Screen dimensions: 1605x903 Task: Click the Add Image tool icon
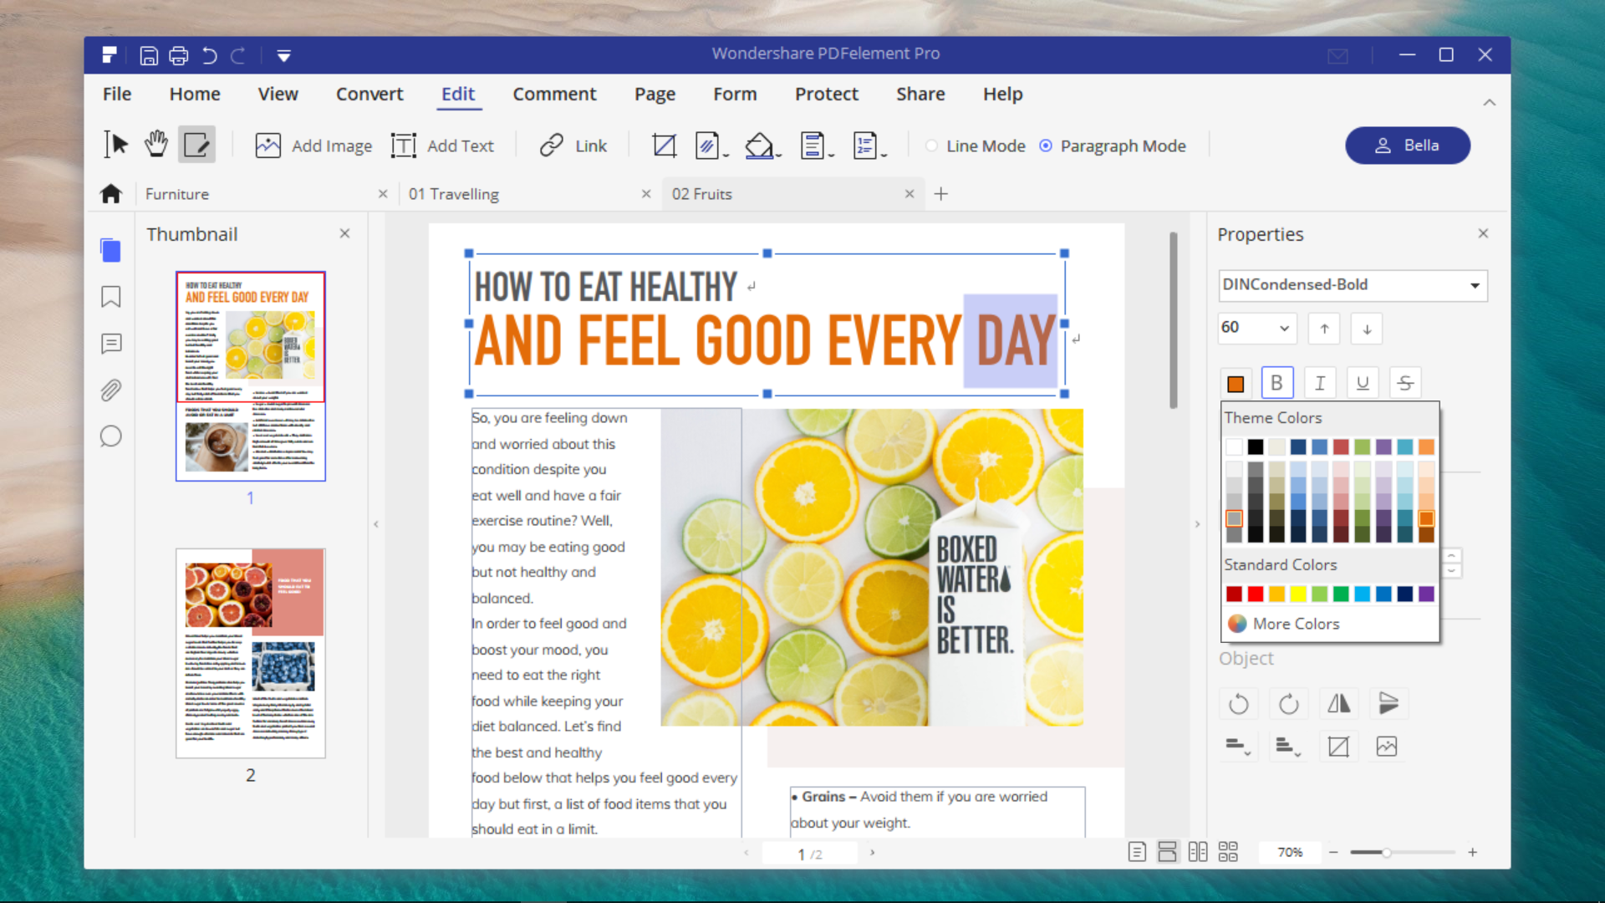267,145
